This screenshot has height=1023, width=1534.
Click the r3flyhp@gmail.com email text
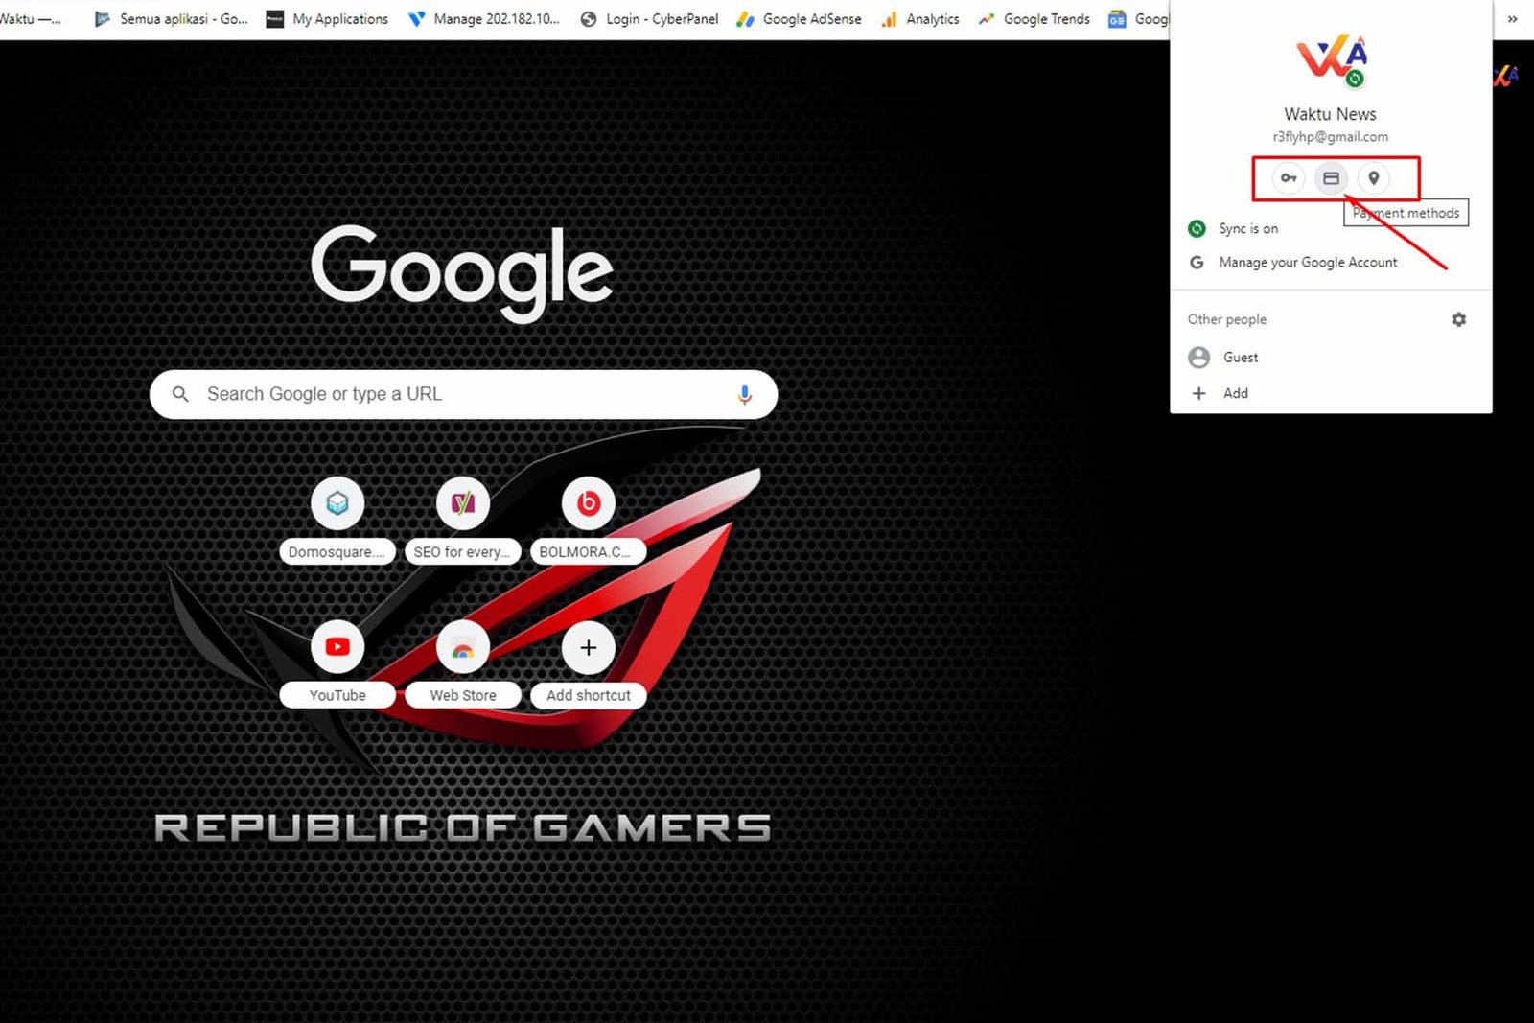click(x=1331, y=137)
